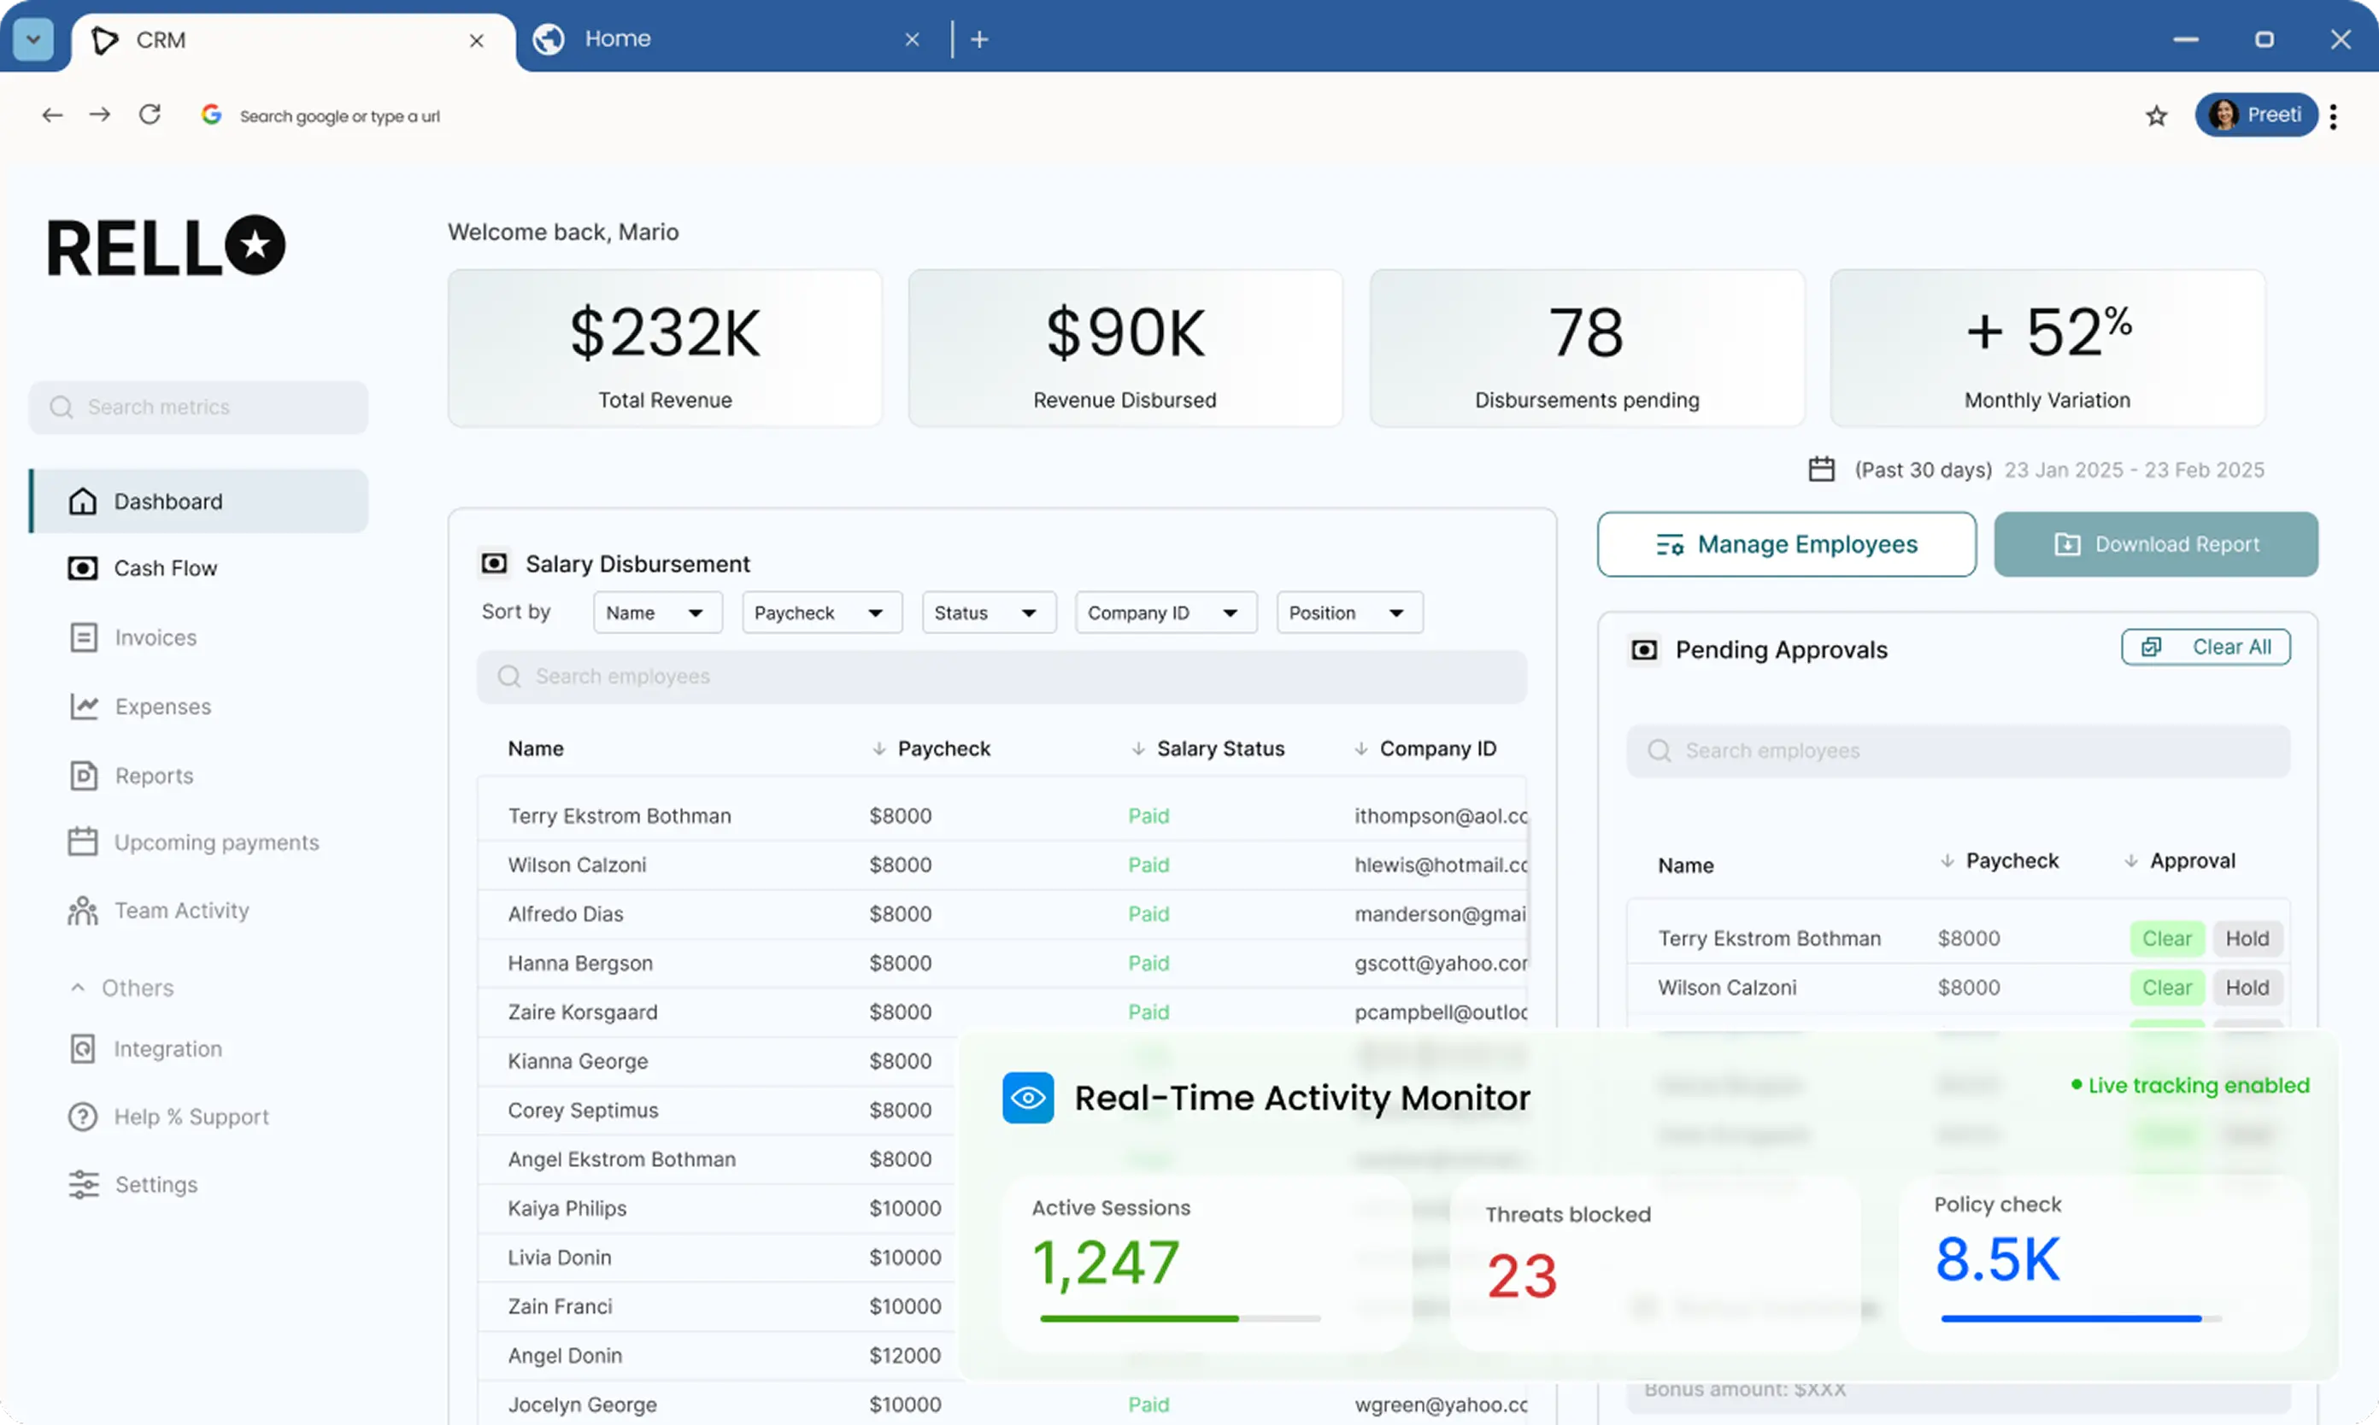Viewport: 2379px width, 1425px height.
Task: Collapse the Others sidebar section
Action: point(79,987)
